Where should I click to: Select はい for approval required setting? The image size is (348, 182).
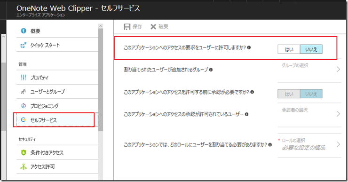click(289, 94)
